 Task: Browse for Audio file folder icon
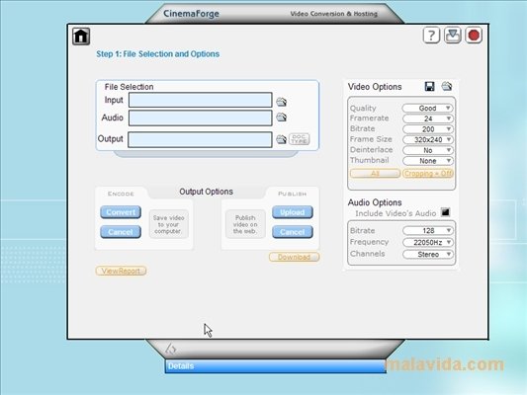point(282,118)
